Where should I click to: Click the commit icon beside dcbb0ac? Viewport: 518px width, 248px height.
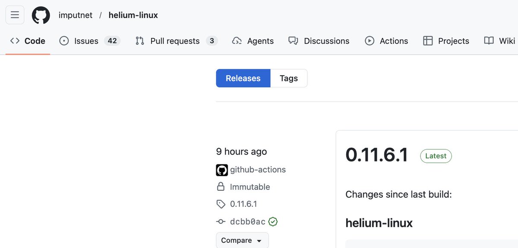pyautogui.click(x=221, y=222)
